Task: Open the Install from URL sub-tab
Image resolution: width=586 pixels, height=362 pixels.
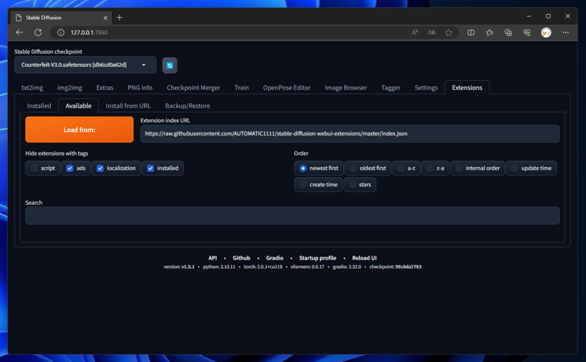Action: point(128,106)
